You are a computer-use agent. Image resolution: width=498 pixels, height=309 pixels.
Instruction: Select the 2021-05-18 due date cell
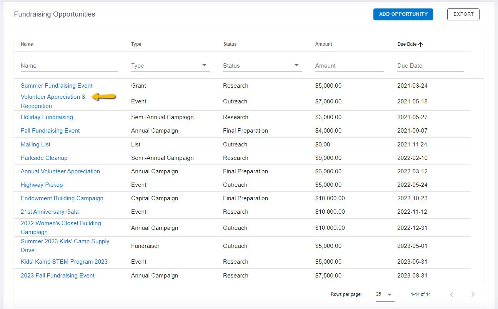(412, 101)
